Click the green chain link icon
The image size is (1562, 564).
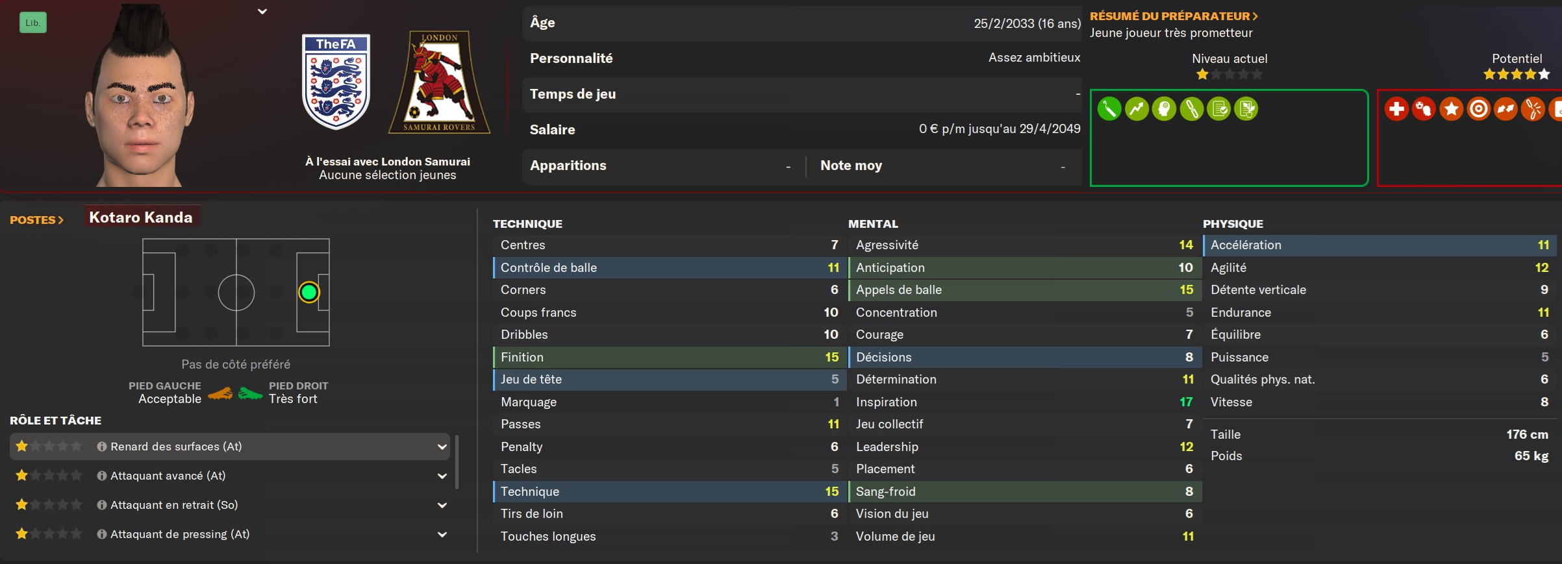(x=1191, y=109)
